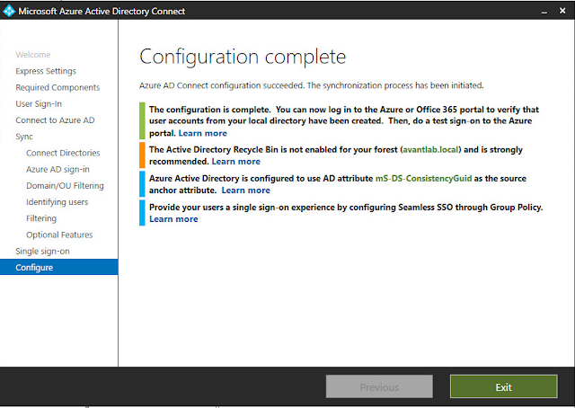Minimize the Azure AD Connect window
575x408 pixels.
[x=544, y=12]
